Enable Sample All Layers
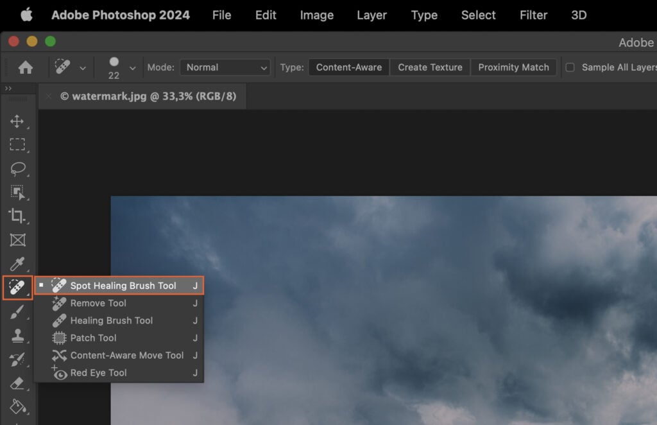 [570, 67]
